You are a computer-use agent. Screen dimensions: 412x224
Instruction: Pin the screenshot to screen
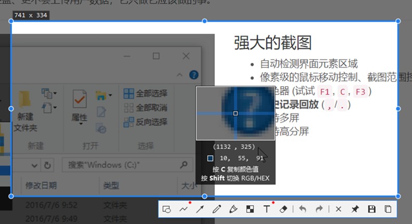coord(355,209)
